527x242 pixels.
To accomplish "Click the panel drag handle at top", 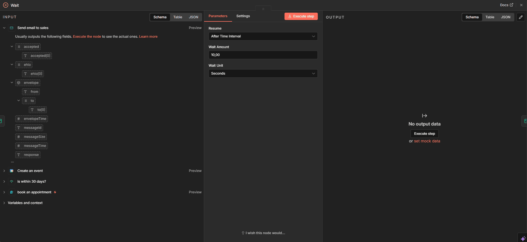I will click(263, 9).
